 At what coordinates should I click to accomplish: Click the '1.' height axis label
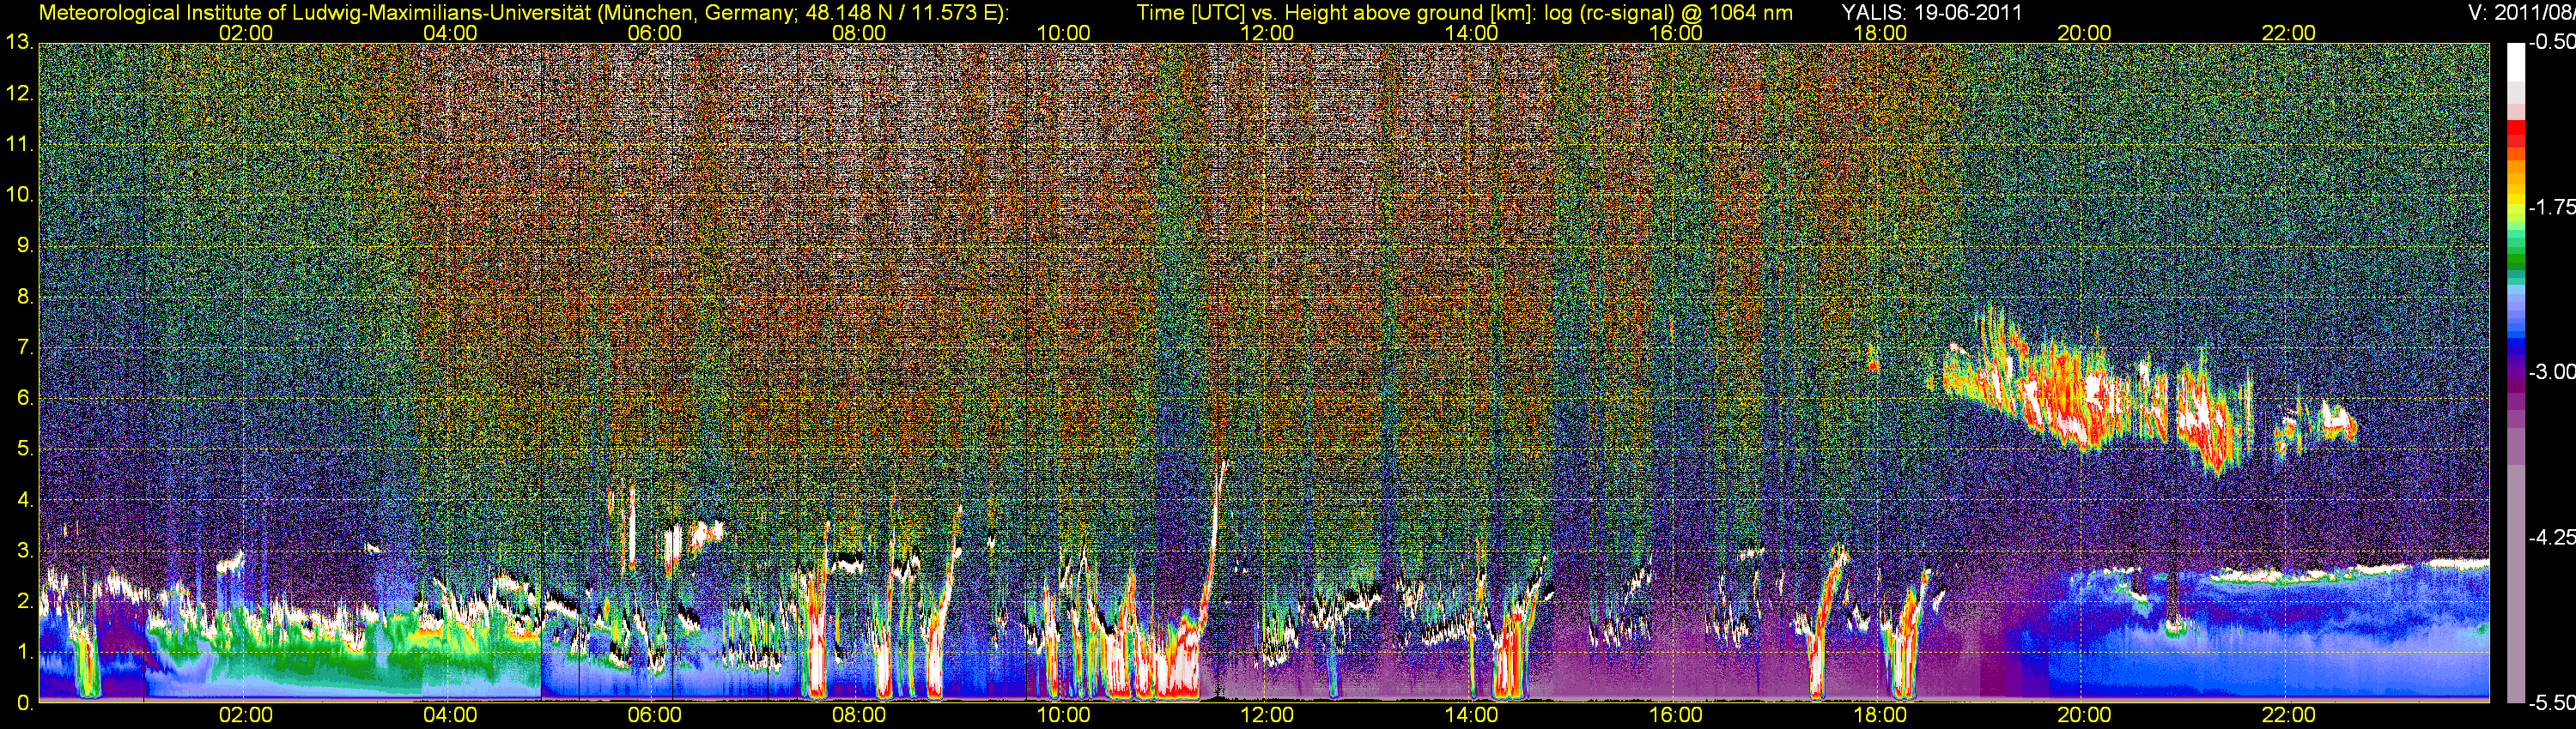click(24, 654)
